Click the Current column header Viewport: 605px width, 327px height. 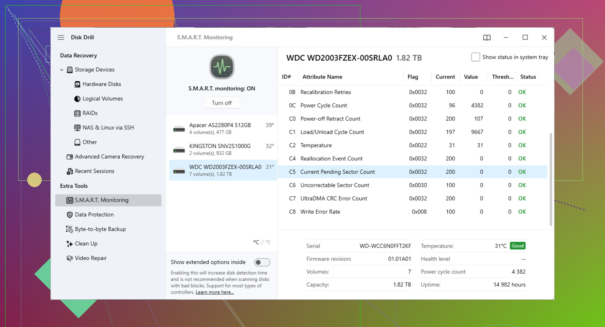[x=445, y=77]
